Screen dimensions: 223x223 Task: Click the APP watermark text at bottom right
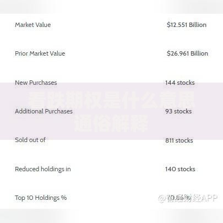point(209,198)
